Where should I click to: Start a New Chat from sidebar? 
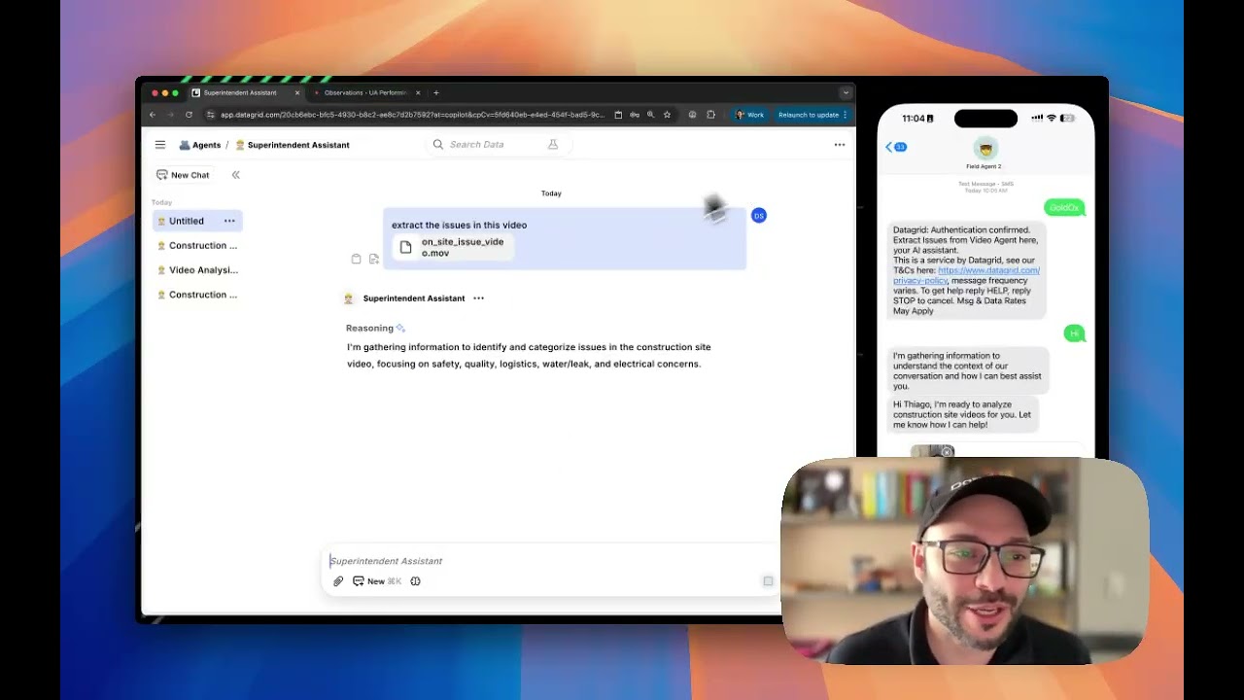(183, 175)
